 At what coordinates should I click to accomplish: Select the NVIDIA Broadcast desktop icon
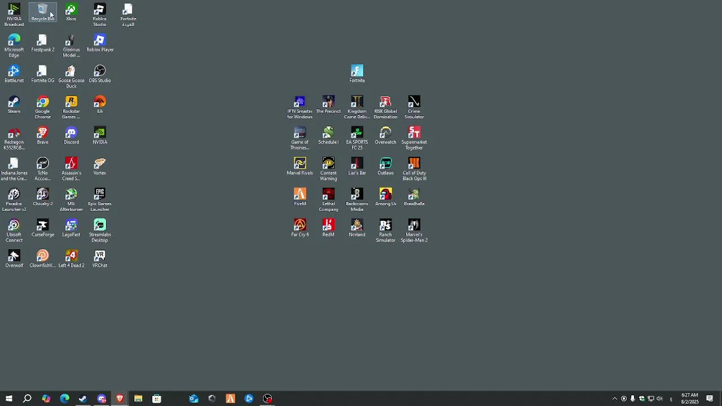pyautogui.click(x=14, y=15)
